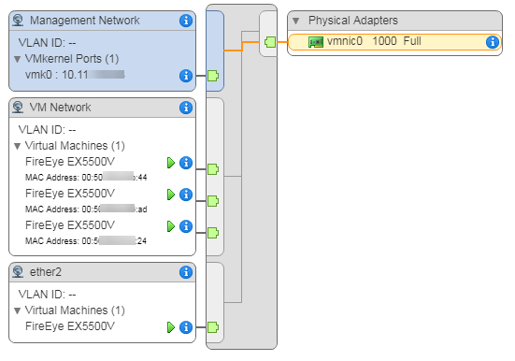Click the Management Network globe icon

coord(18,21)
